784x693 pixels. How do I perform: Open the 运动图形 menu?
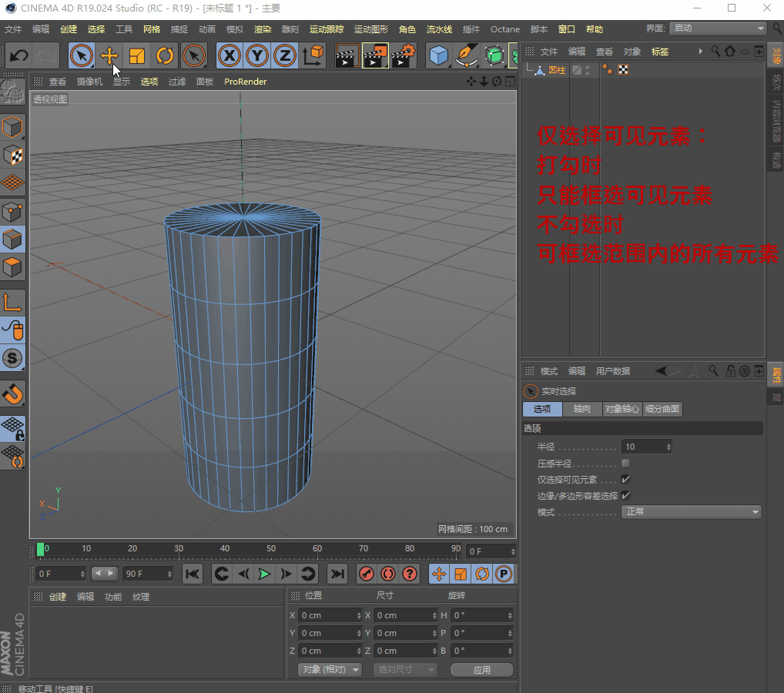click(x=370, y=29)
